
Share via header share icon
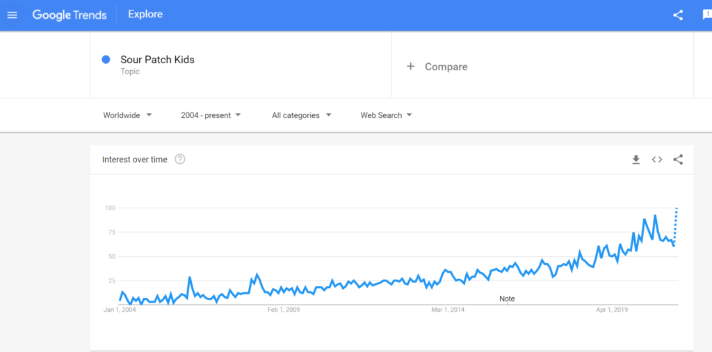[678, 15]
